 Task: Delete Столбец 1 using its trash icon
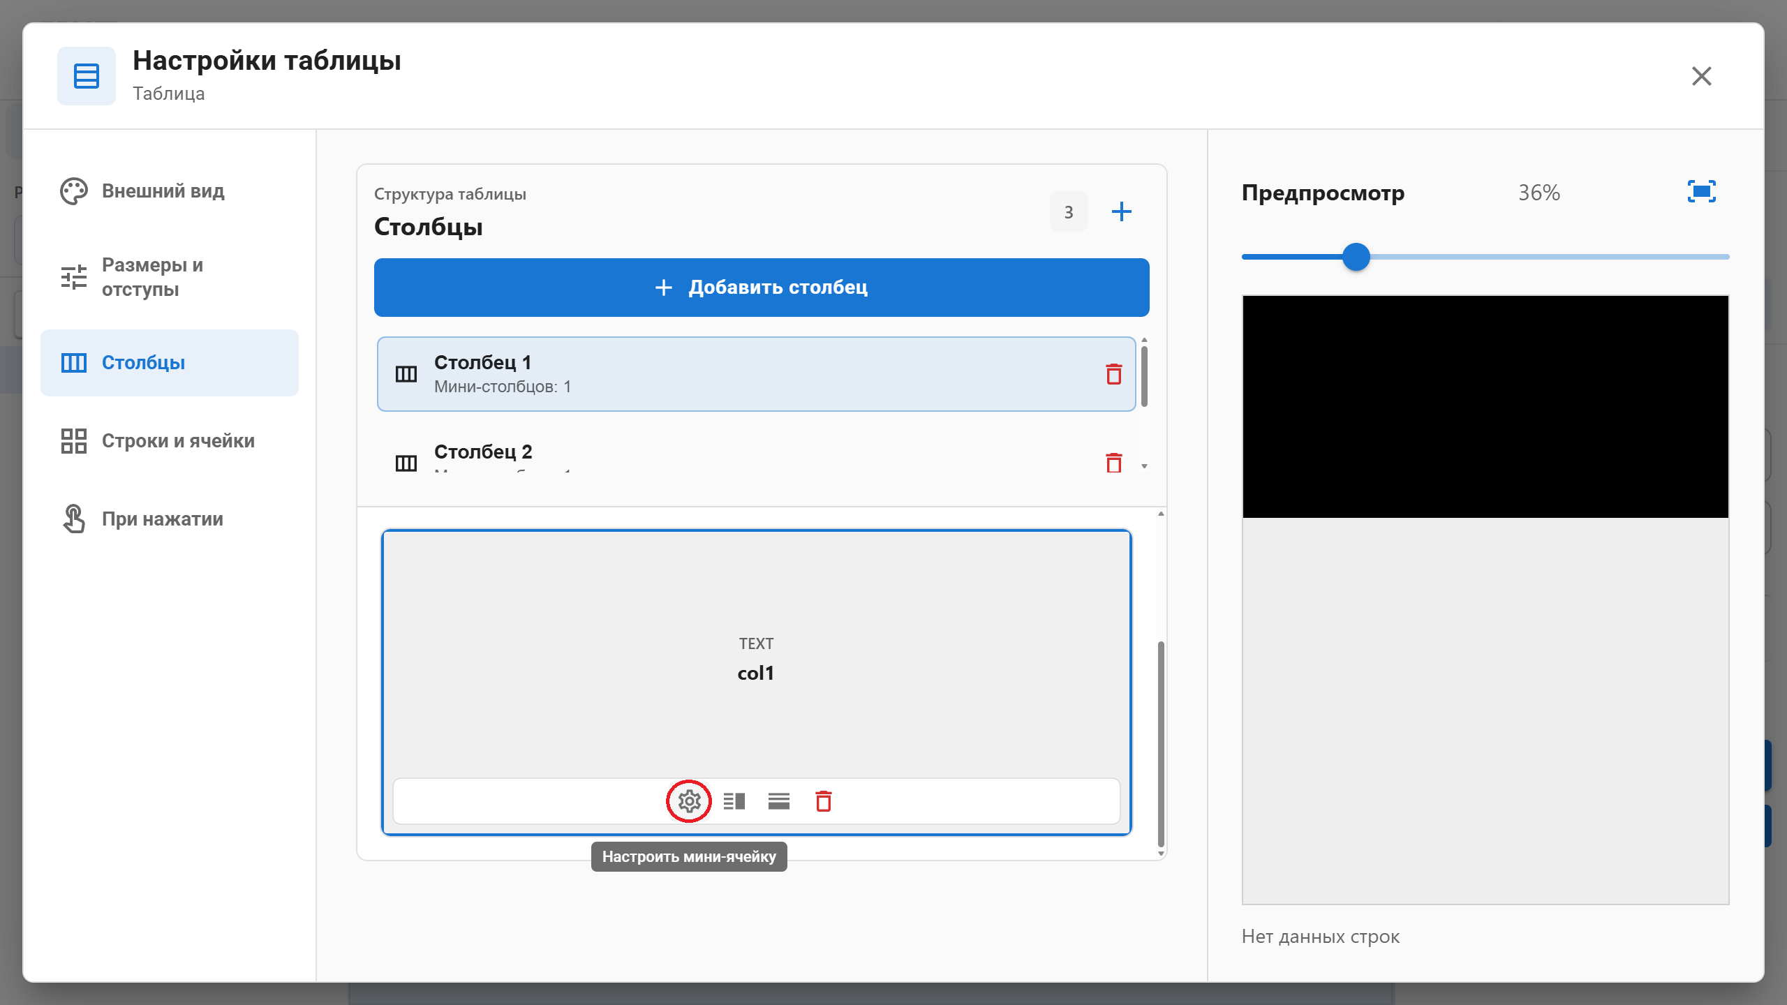click(1114, 374)
